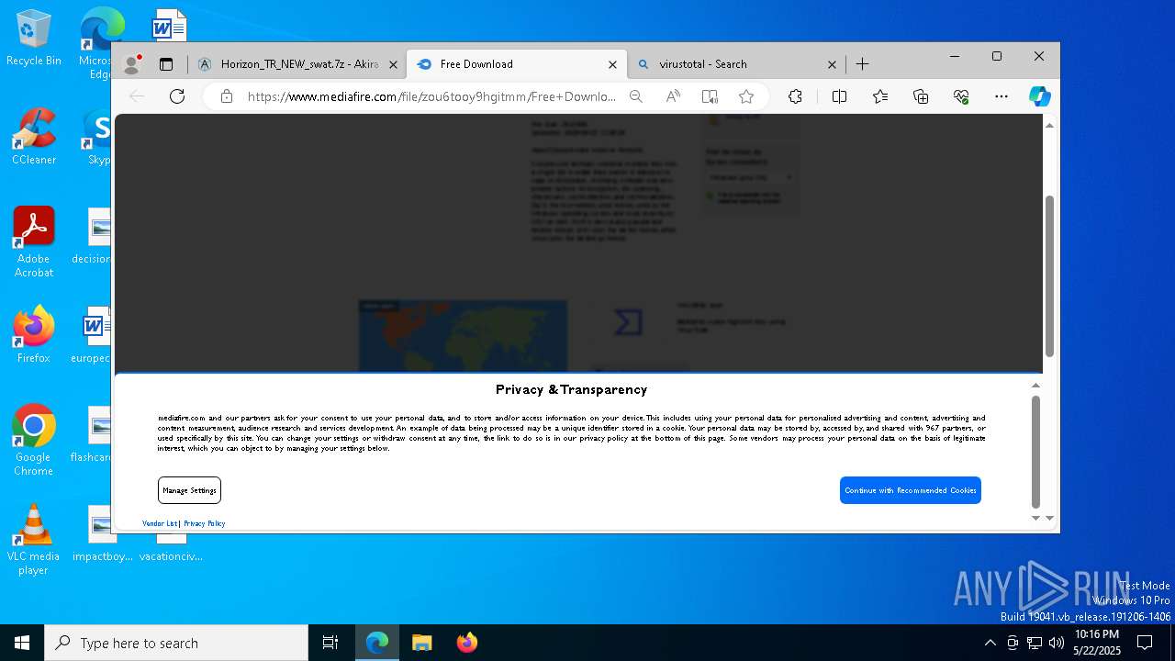Open Browser essentials heart icon

coord(961,96)
